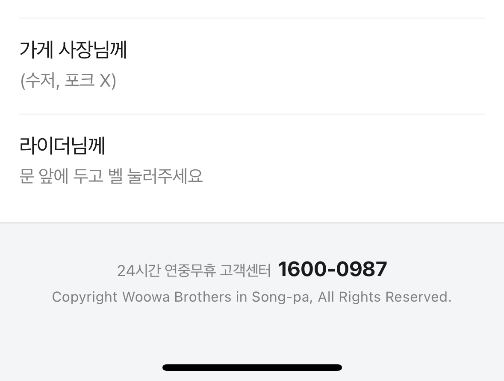Tap the customer center number 1600-0987
Screen dimensions: 504x381
332,269
